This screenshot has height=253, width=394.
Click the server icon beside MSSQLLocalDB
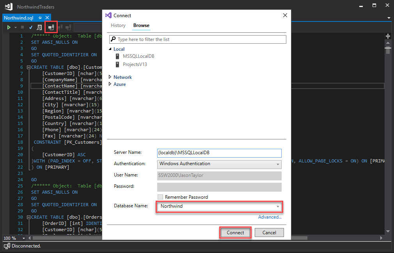point(117,56)
